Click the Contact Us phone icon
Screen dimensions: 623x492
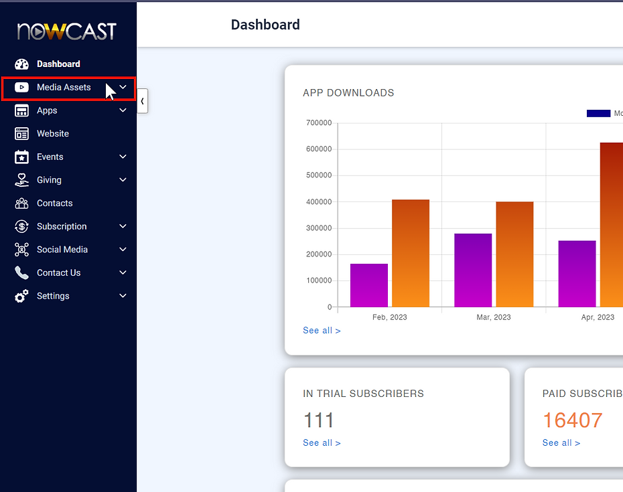[22, 273]
